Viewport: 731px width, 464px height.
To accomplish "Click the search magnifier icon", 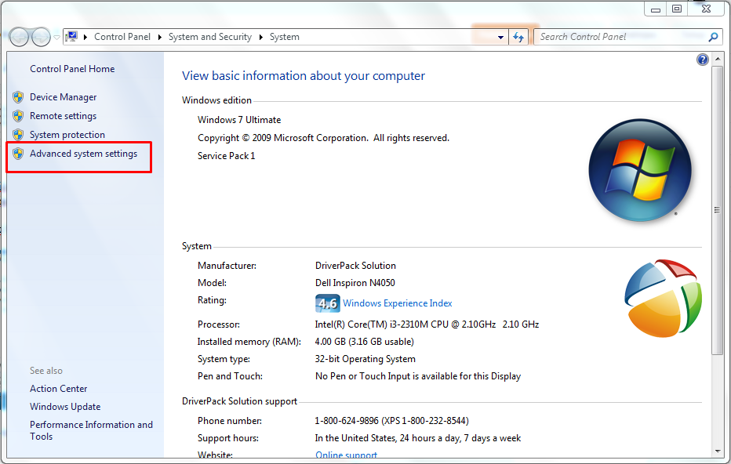I will (x=711, y=37).
